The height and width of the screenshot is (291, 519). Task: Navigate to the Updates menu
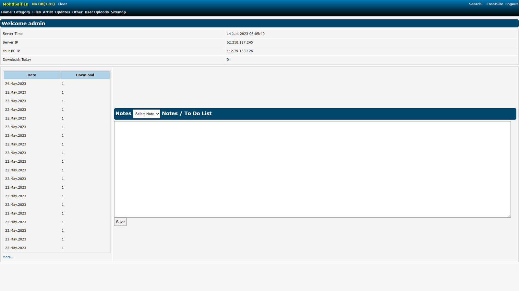[62, 12]
